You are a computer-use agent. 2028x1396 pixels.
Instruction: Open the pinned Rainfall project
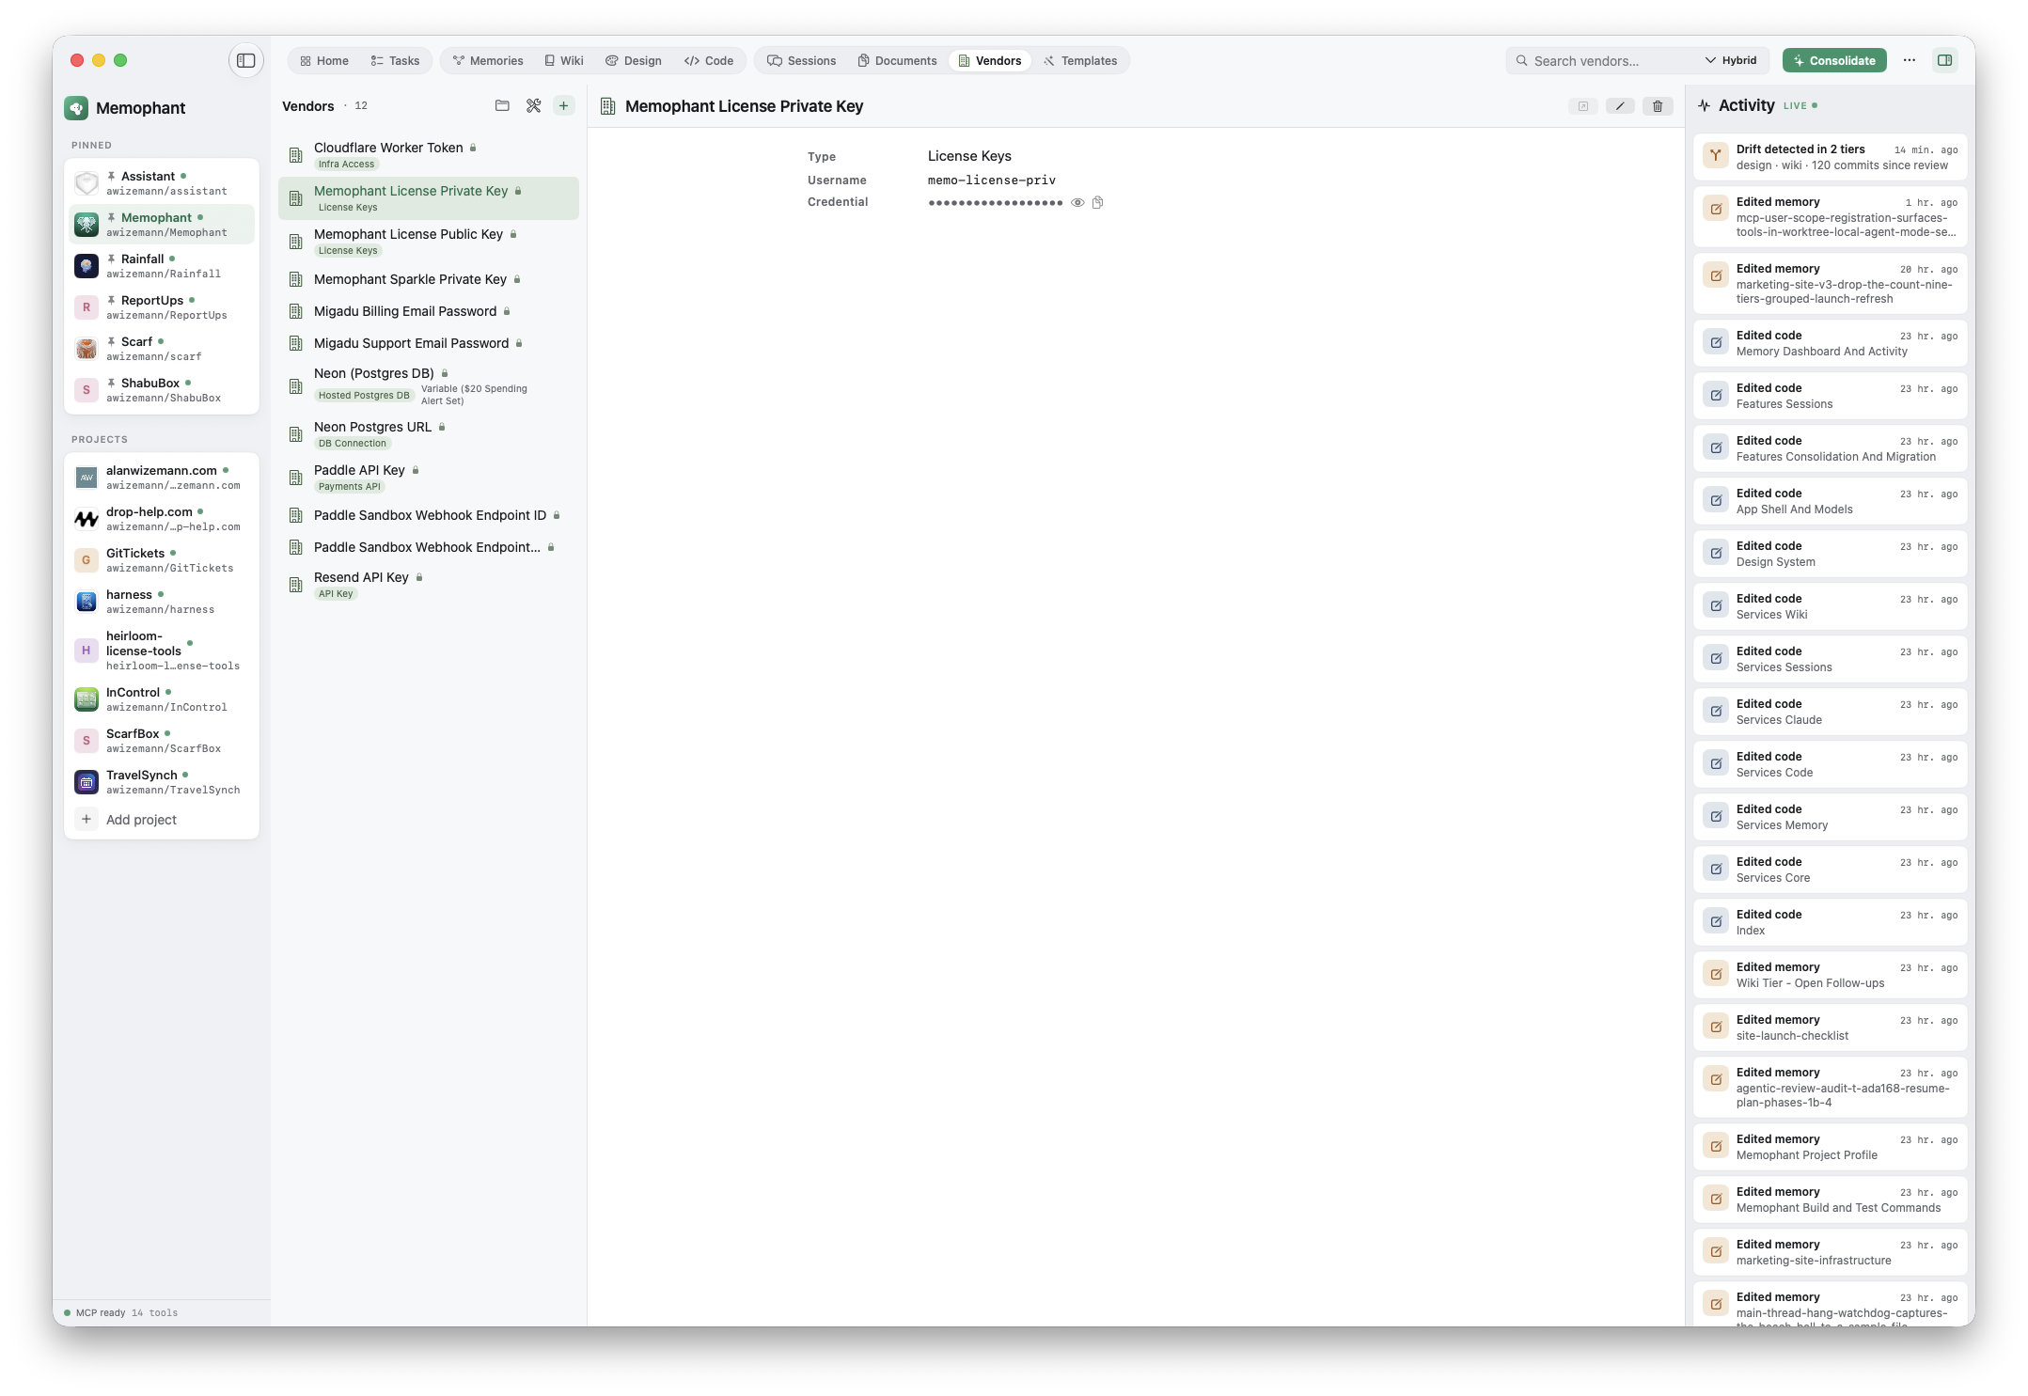pos(162,266)
